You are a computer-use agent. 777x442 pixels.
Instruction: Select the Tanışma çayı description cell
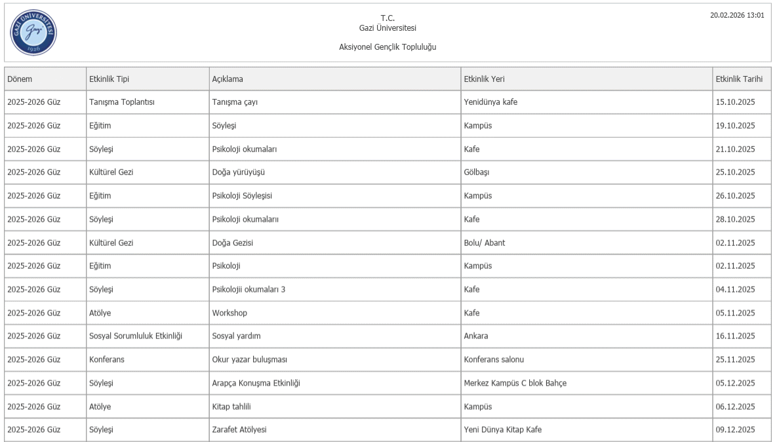pos(235,102)
